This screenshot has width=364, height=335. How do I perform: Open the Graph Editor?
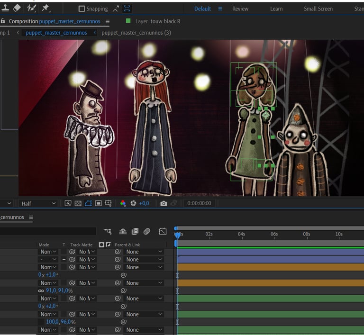(163, 232)
